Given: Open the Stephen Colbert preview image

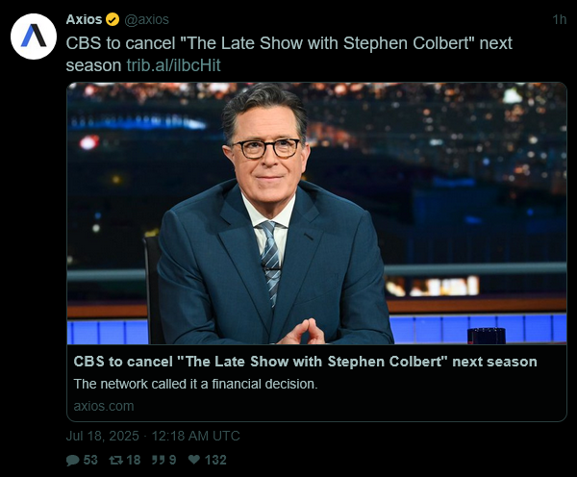Looking at the screenshot, I should point(316,213).
